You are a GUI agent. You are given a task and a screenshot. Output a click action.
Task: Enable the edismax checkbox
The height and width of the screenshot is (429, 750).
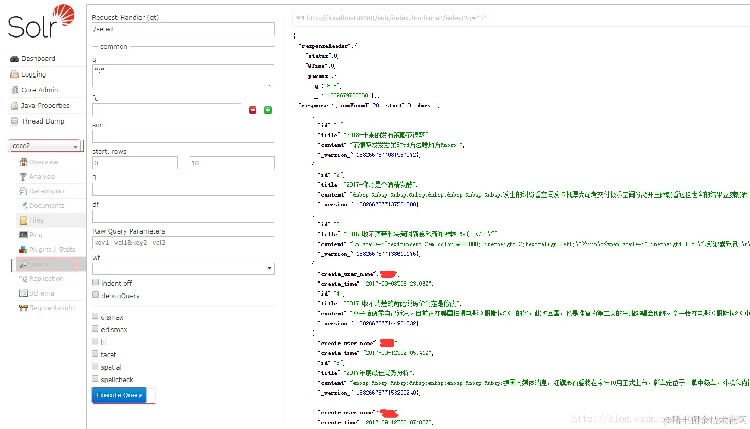pyautogui.click(x=96, y=329)
